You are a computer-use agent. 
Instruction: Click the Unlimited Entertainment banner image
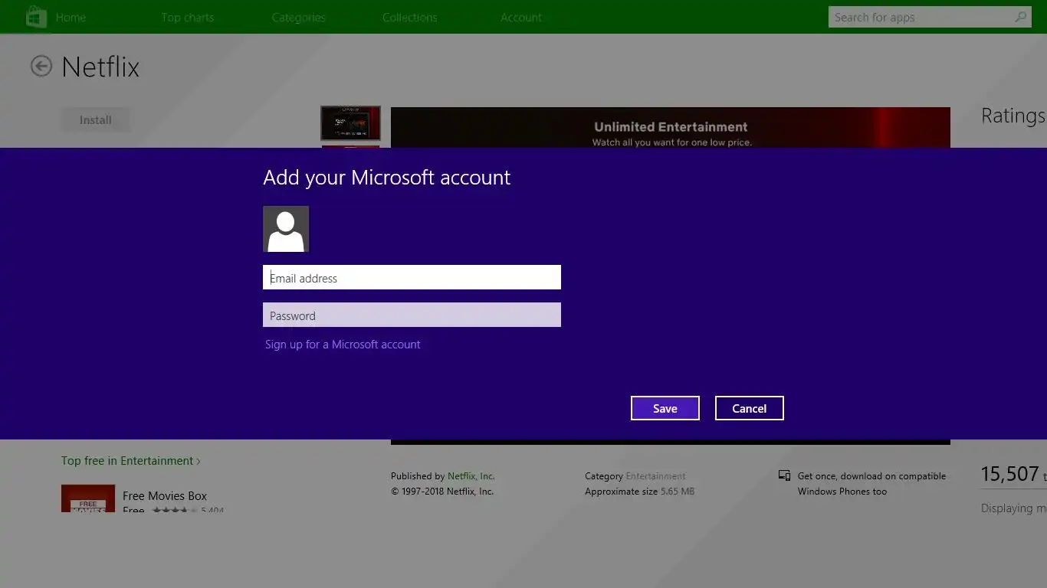pos(671,127)
